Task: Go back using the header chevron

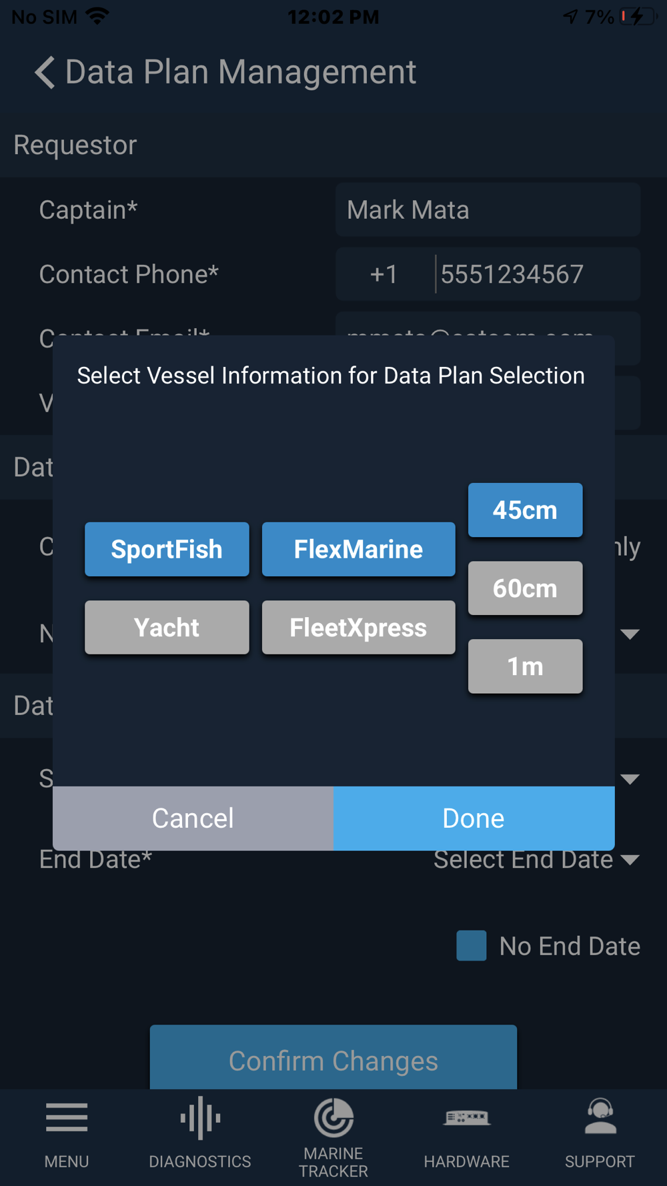Action: (x=45, y=72)
